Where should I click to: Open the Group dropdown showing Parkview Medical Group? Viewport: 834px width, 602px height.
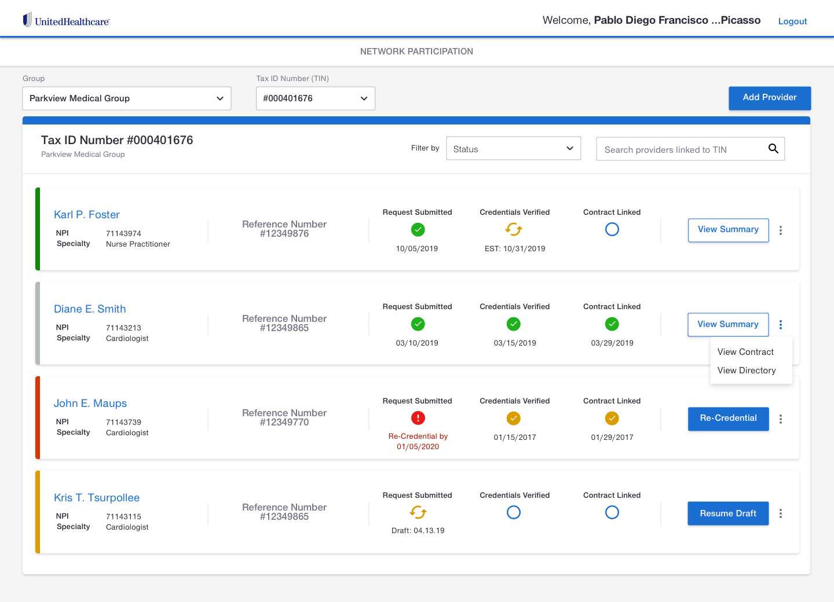pyautogui.click(x=126, y=98)
